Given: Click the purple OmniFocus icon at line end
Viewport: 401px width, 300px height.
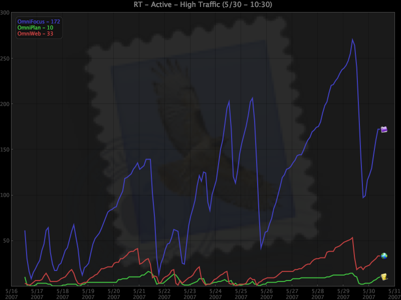Looking at the screenshot, I should tap(384, 129).
